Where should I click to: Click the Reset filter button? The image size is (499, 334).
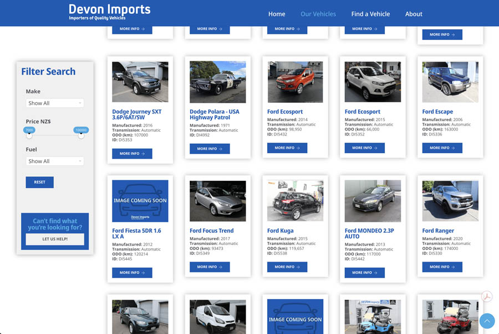click(x=40, y=182)
